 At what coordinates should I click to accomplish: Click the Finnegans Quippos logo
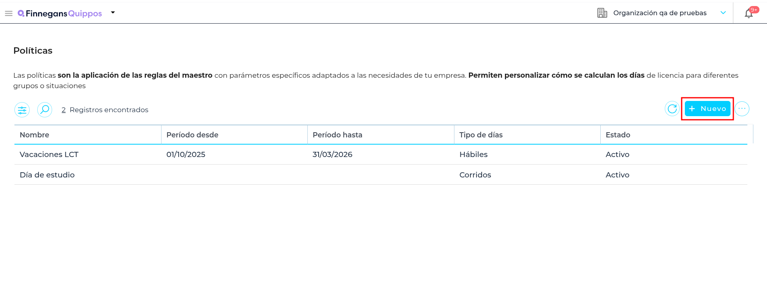[60, 14]
